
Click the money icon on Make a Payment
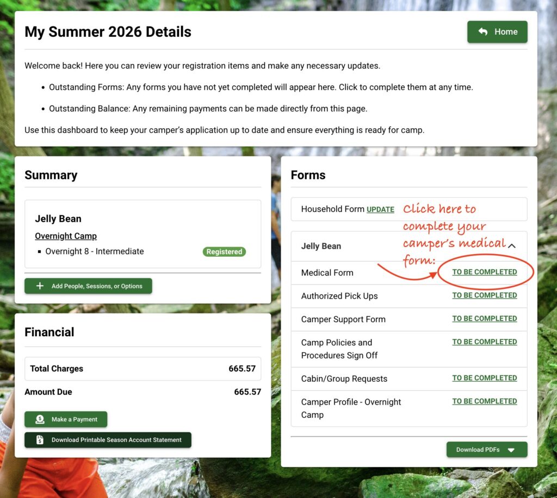point(40,419)
